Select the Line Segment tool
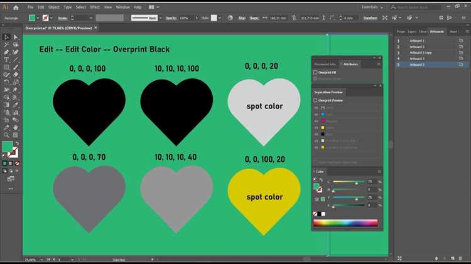Viewport: 471px width, 264px height. (16, 60)
